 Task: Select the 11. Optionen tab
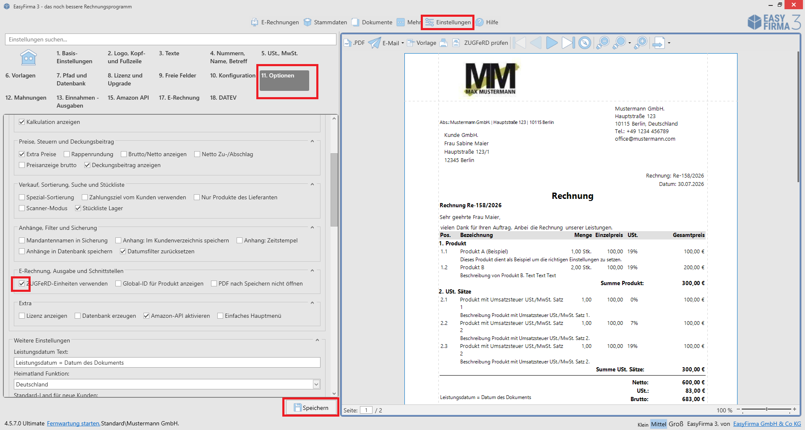(x=284, y=80)
